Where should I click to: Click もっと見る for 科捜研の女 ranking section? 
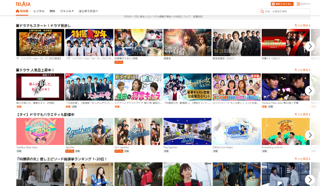pos(303,159)
